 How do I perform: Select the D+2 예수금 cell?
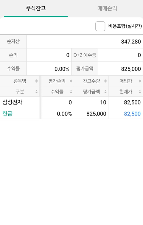click(x=85, y=55)
